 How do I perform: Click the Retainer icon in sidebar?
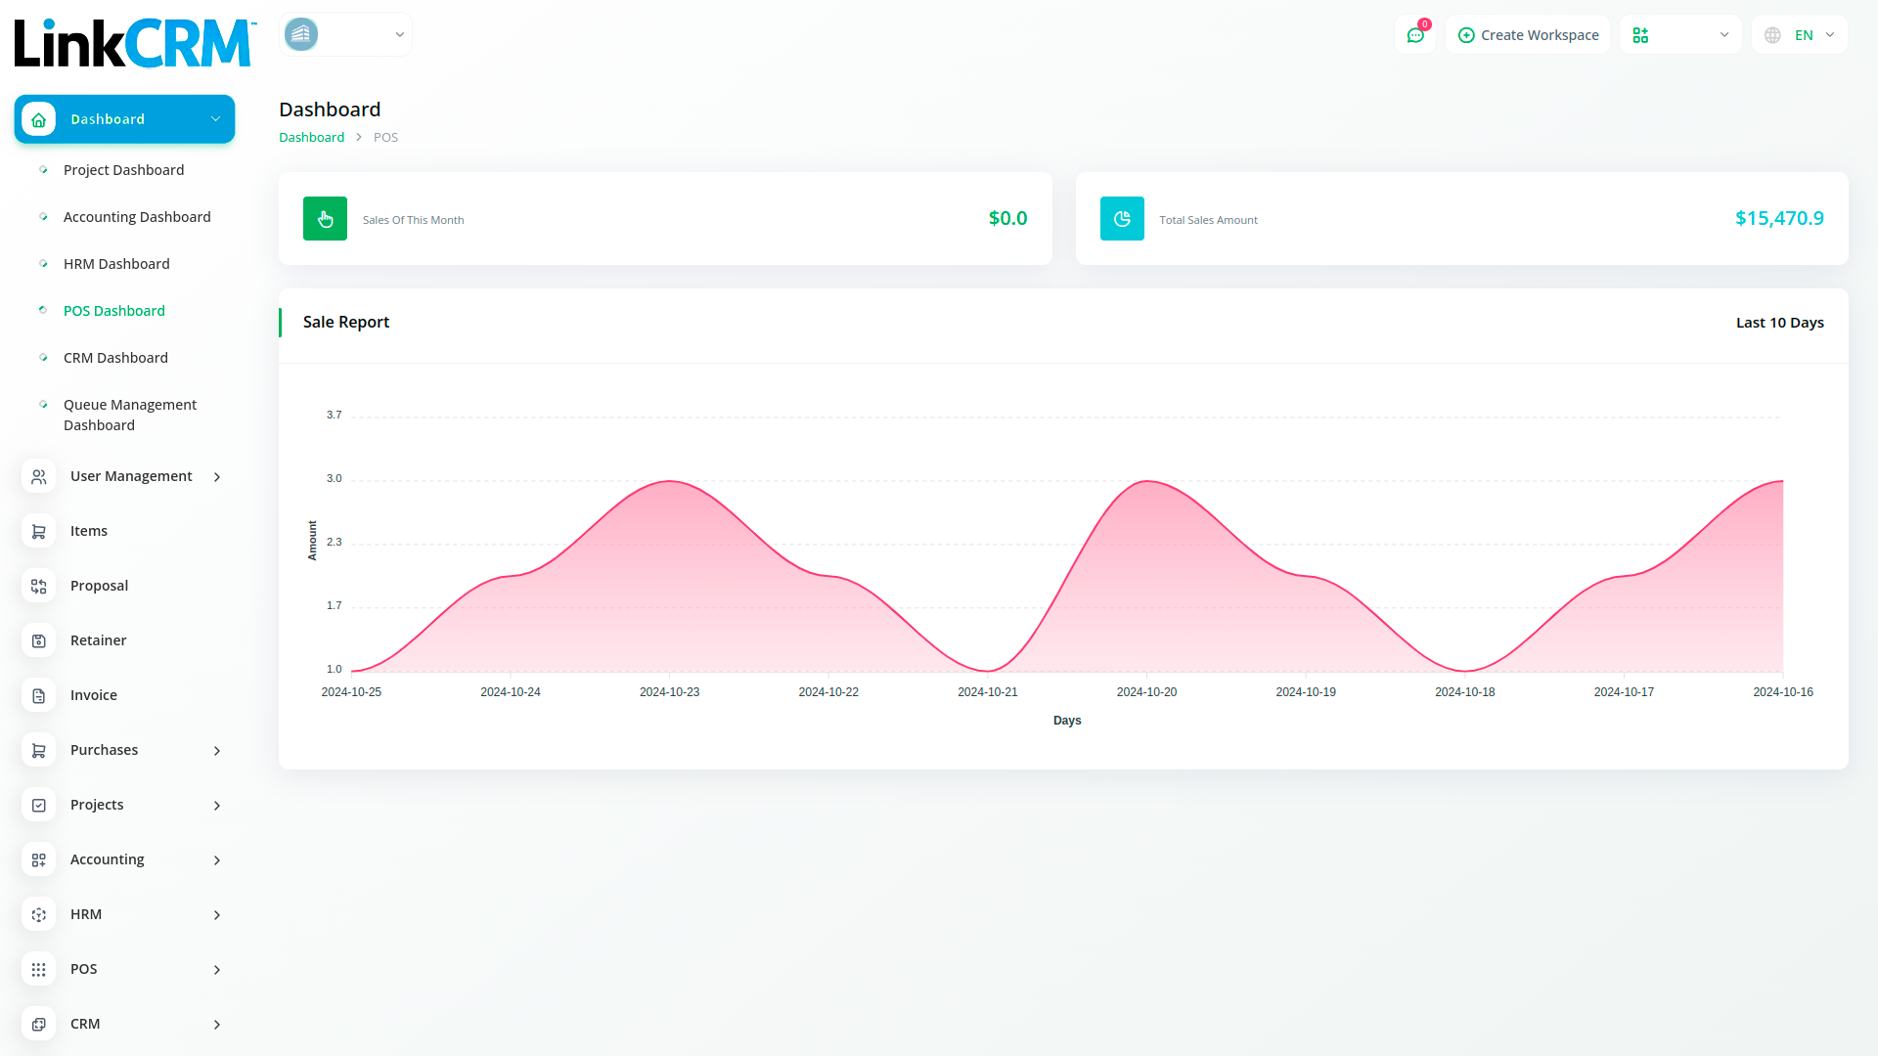[x=39, y=640]
